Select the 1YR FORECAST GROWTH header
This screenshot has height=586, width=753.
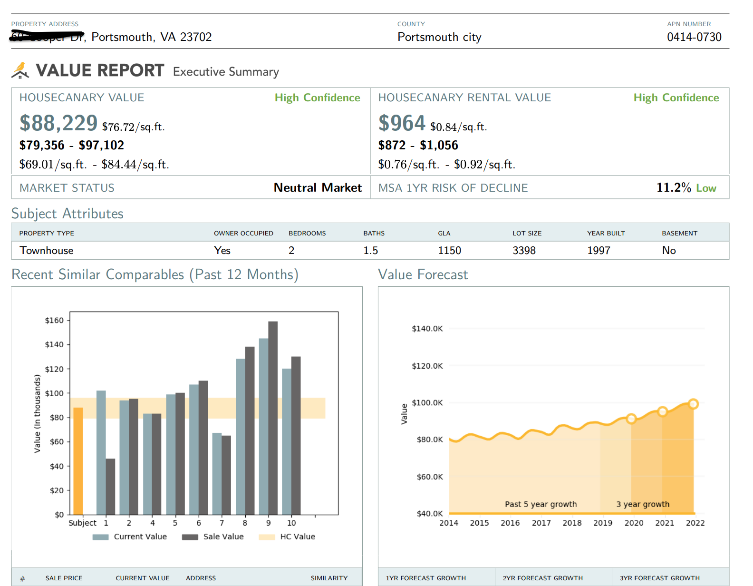425,578
